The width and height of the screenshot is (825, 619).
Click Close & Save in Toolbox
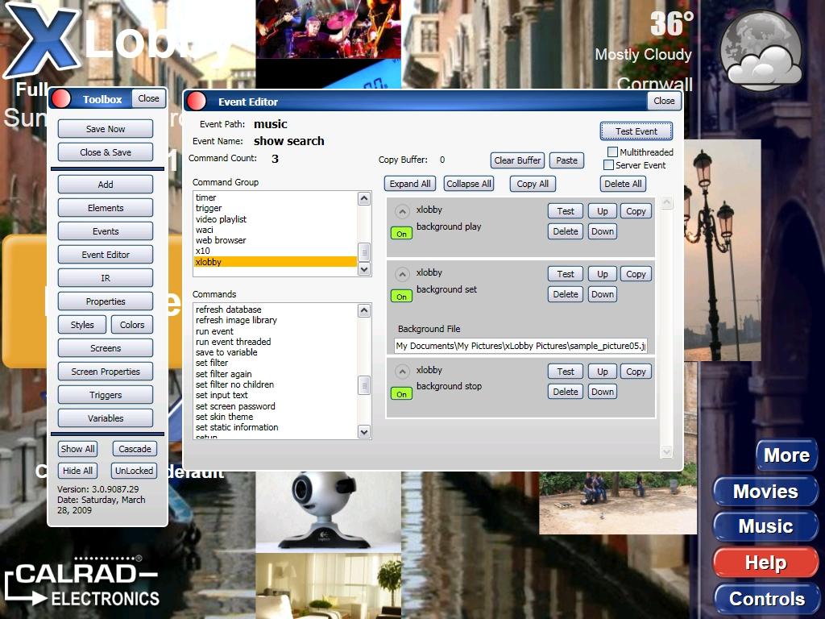(x=106, y=152)
